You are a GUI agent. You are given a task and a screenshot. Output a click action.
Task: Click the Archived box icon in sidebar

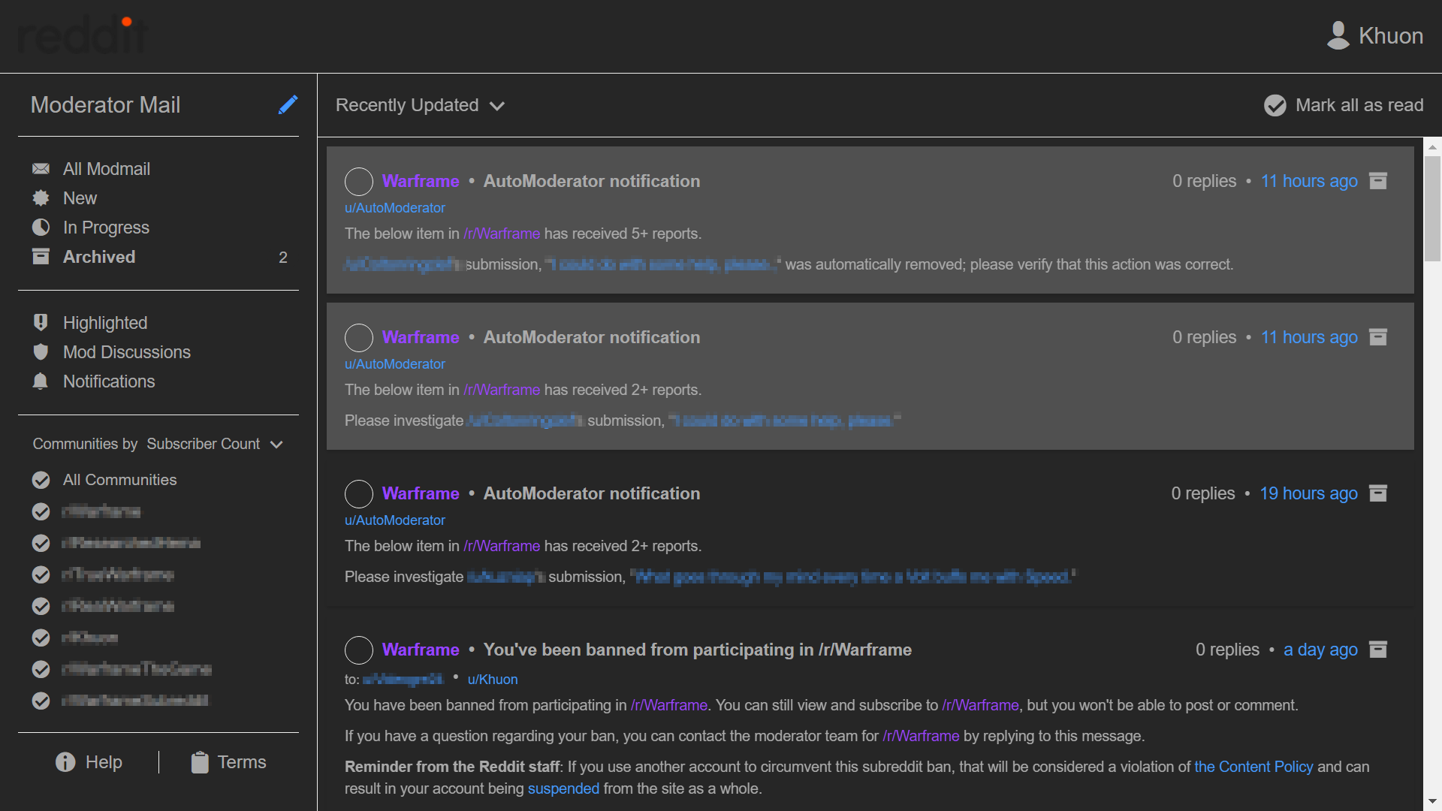[41, 257]
